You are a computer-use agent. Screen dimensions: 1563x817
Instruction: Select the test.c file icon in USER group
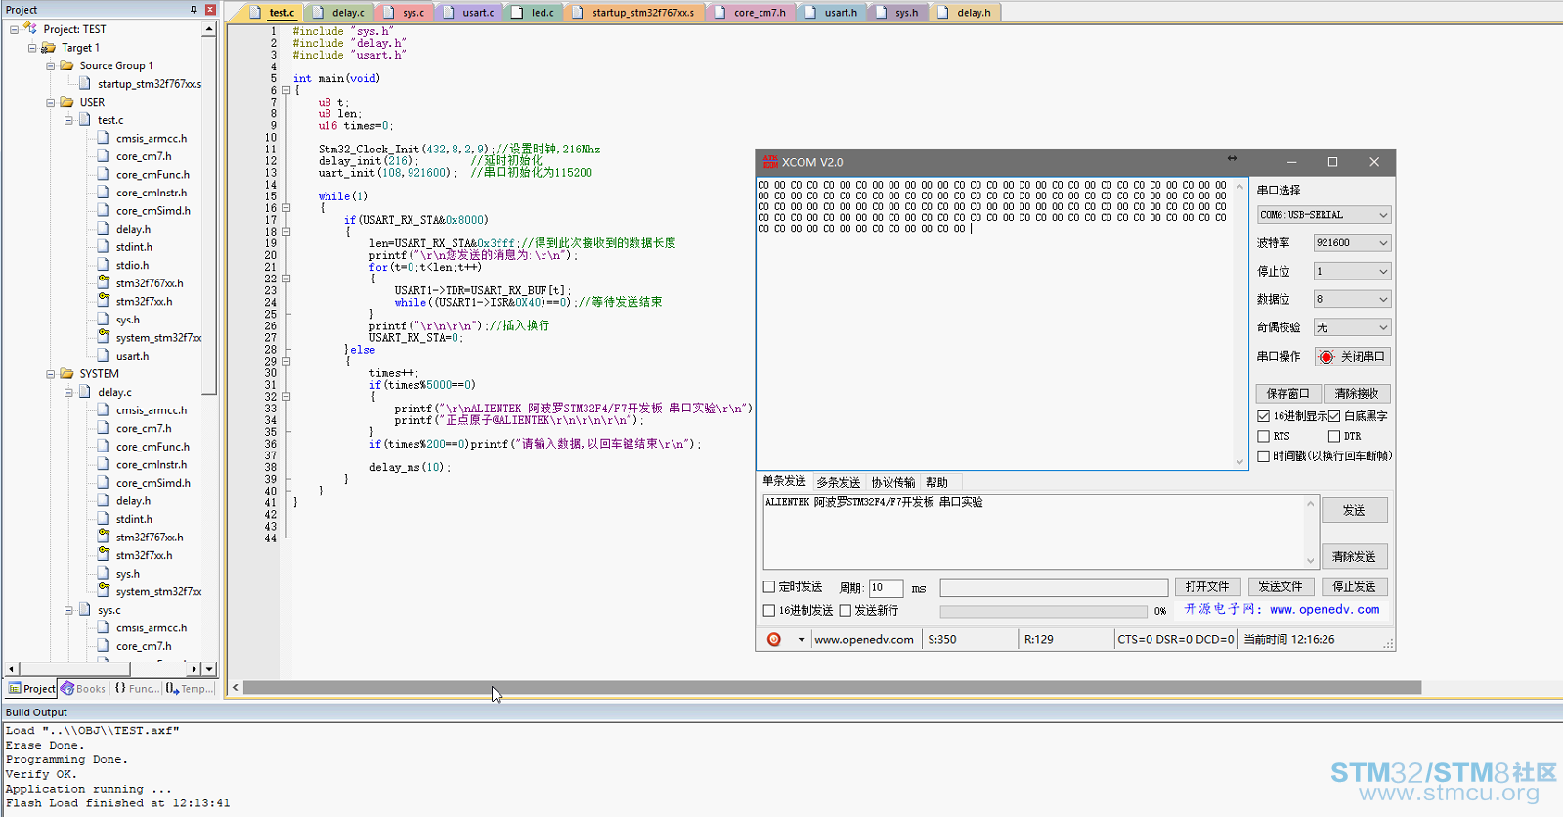click(x=85, y=120)
